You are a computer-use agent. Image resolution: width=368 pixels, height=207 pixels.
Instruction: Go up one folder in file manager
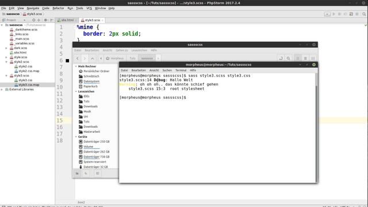93,58
